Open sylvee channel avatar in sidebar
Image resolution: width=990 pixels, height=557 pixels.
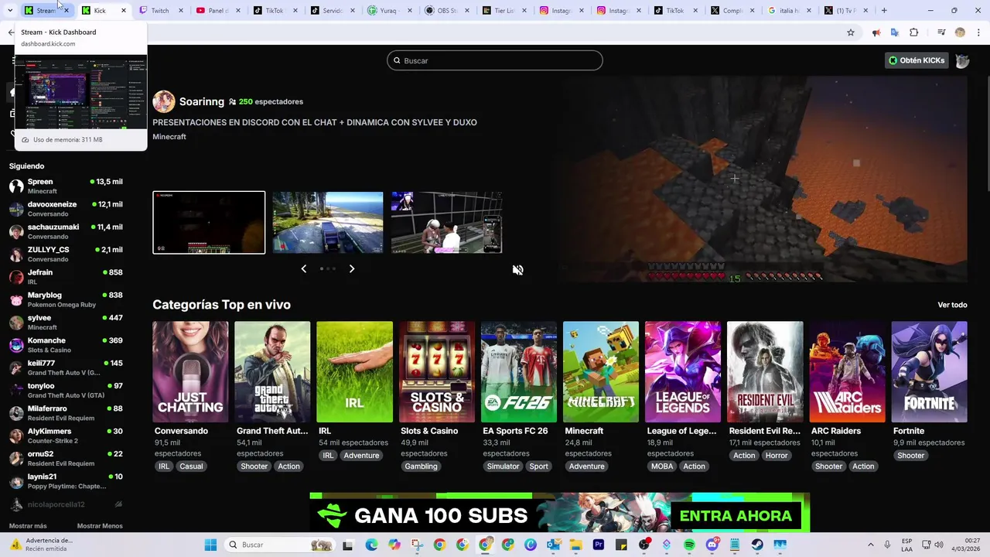point(16,322)
